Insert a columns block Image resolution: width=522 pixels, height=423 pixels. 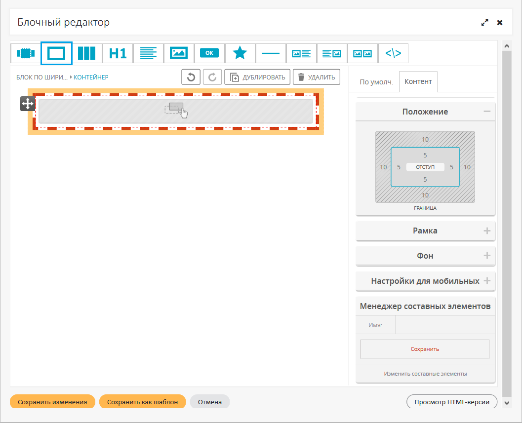[x=87, y=53]
